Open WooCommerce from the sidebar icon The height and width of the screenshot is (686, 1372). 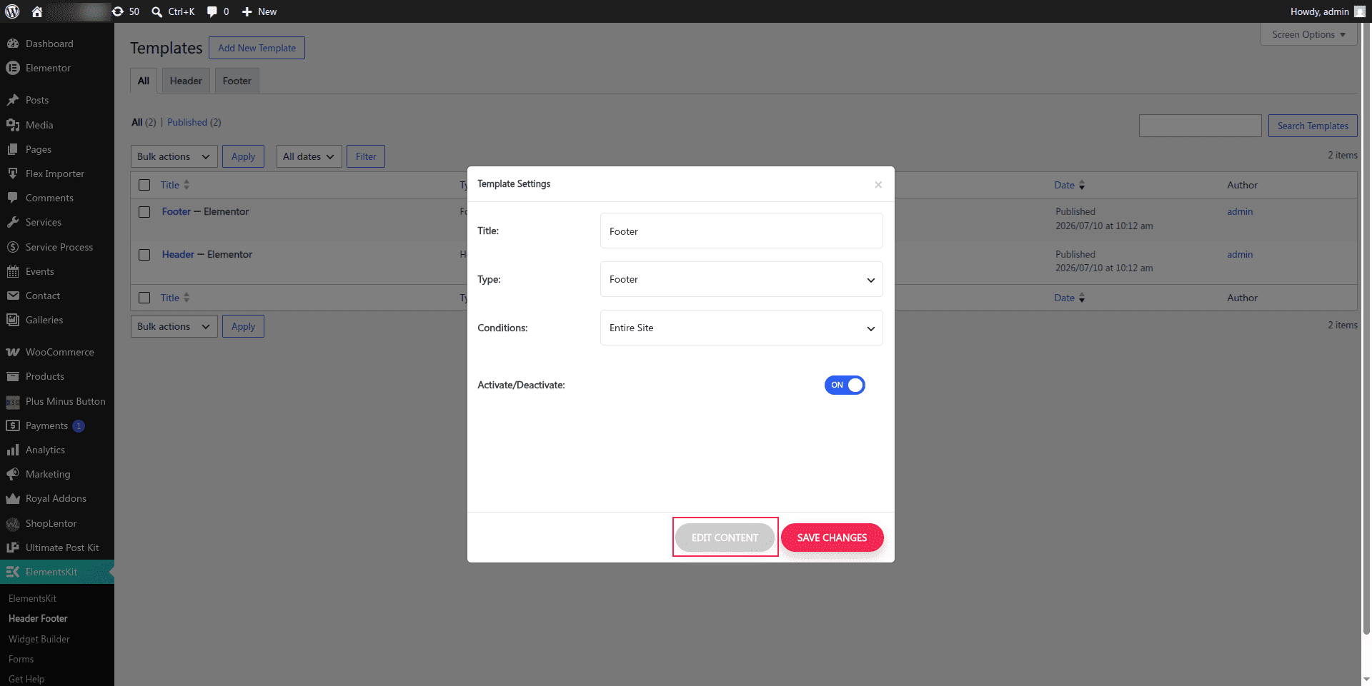pyautogui.click(x=13, y=352)
